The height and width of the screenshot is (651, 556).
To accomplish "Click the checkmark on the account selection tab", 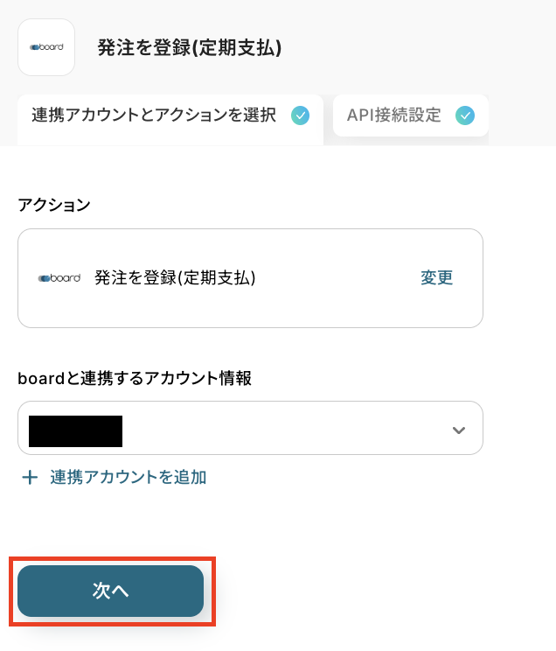I will click(x=300, y=115).
